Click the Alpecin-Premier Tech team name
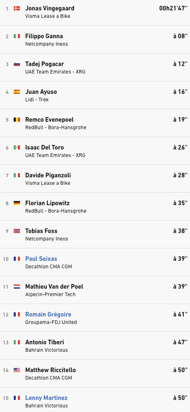 click(x=50, y=294)
